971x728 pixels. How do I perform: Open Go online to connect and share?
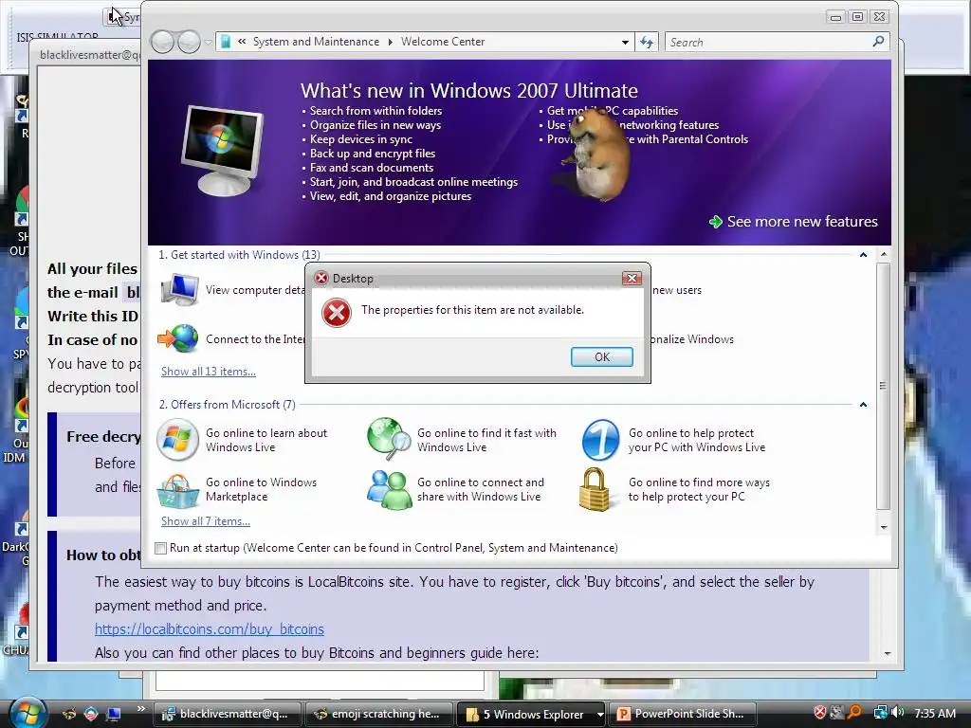481,489
